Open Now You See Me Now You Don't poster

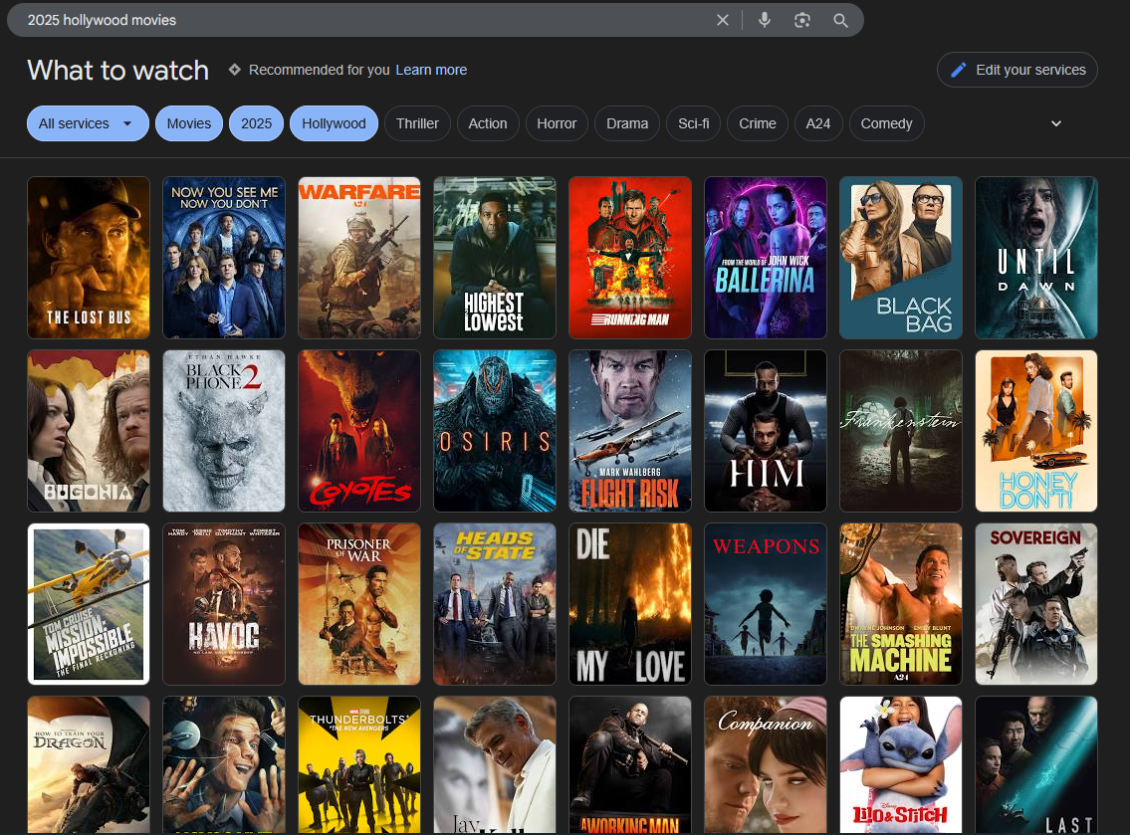click(224, 258)
